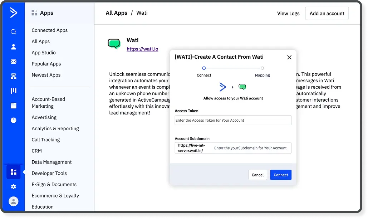Click the Apps header grid icon

click(x=34, y=13)
